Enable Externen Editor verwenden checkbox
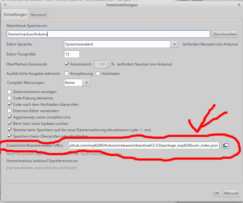This screenshot has height=203, width=243. pyautogui.click(x=9, y=111)
